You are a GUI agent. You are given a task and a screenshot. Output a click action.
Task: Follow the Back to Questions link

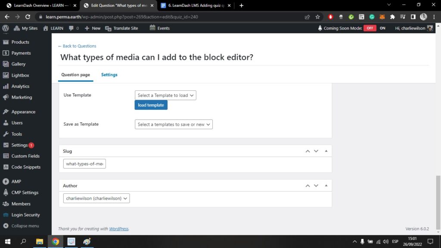click(77, 46)
